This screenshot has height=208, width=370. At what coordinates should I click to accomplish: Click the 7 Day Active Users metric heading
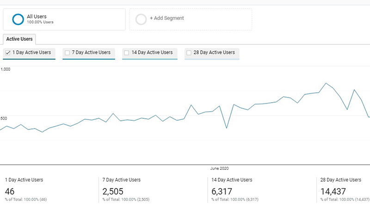[x=122, y=180]
